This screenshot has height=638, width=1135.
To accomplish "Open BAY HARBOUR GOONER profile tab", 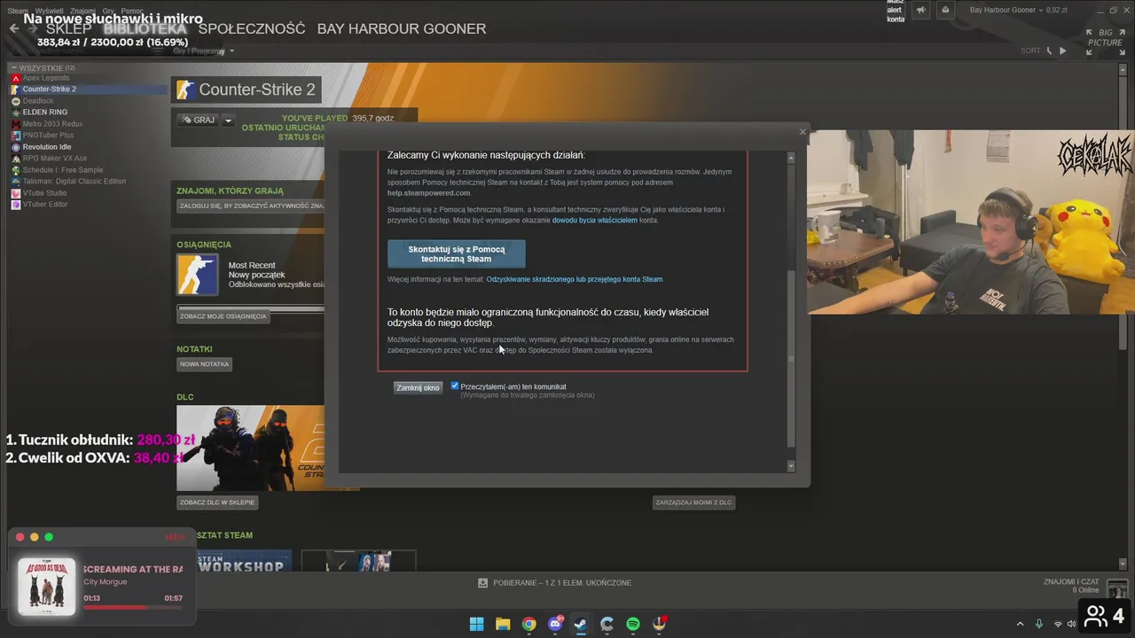I will pyautogui.click(x=402, y=29).
